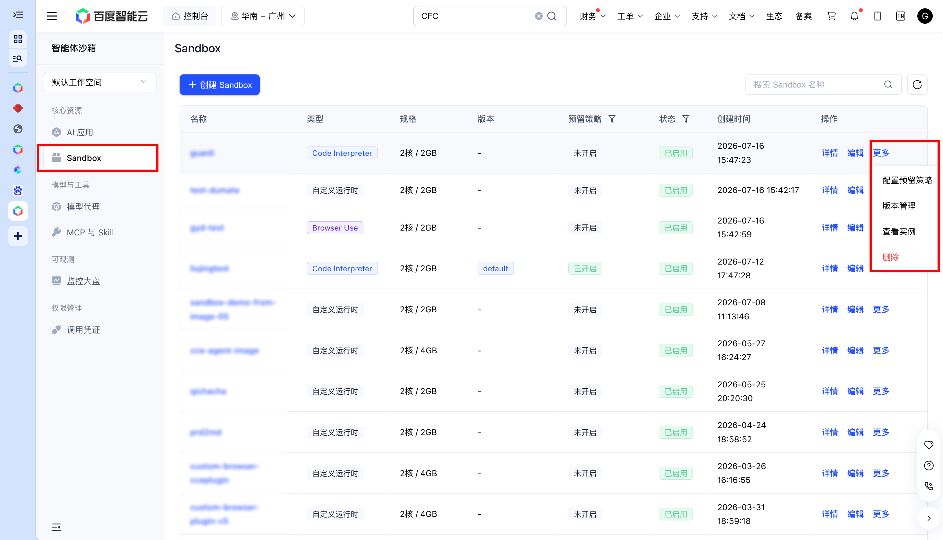This screenshot has width=943, height=540.
Task: Click the 已开启 reservation status tag
Action: (x=585, y=268)
